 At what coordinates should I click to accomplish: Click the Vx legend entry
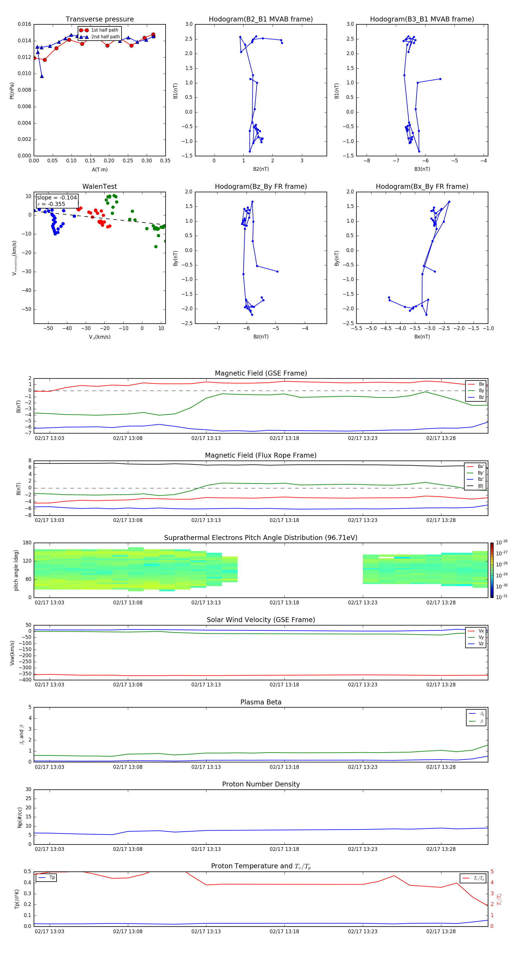(x=476, y=631)
